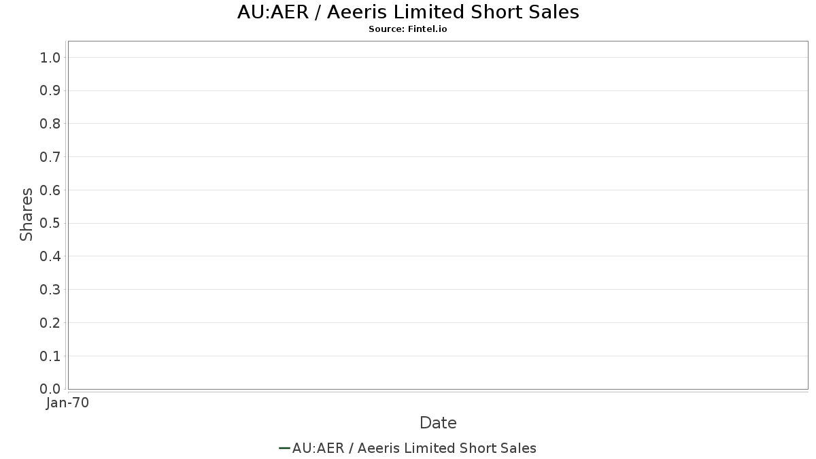Image resolution: width=816 pixels, height=459 pixels.
Task: Click the horizontal gridline at the 0.5 level
Action: click(x=438, y=223)
